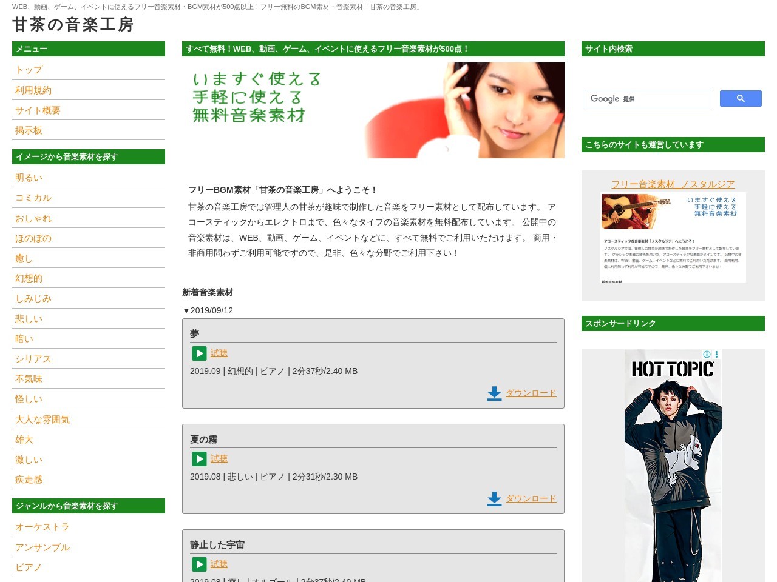The image size is (777, 582).
Task: Click the ノスタルジア site preview thumbnail
Action: (x=673, y=238)
